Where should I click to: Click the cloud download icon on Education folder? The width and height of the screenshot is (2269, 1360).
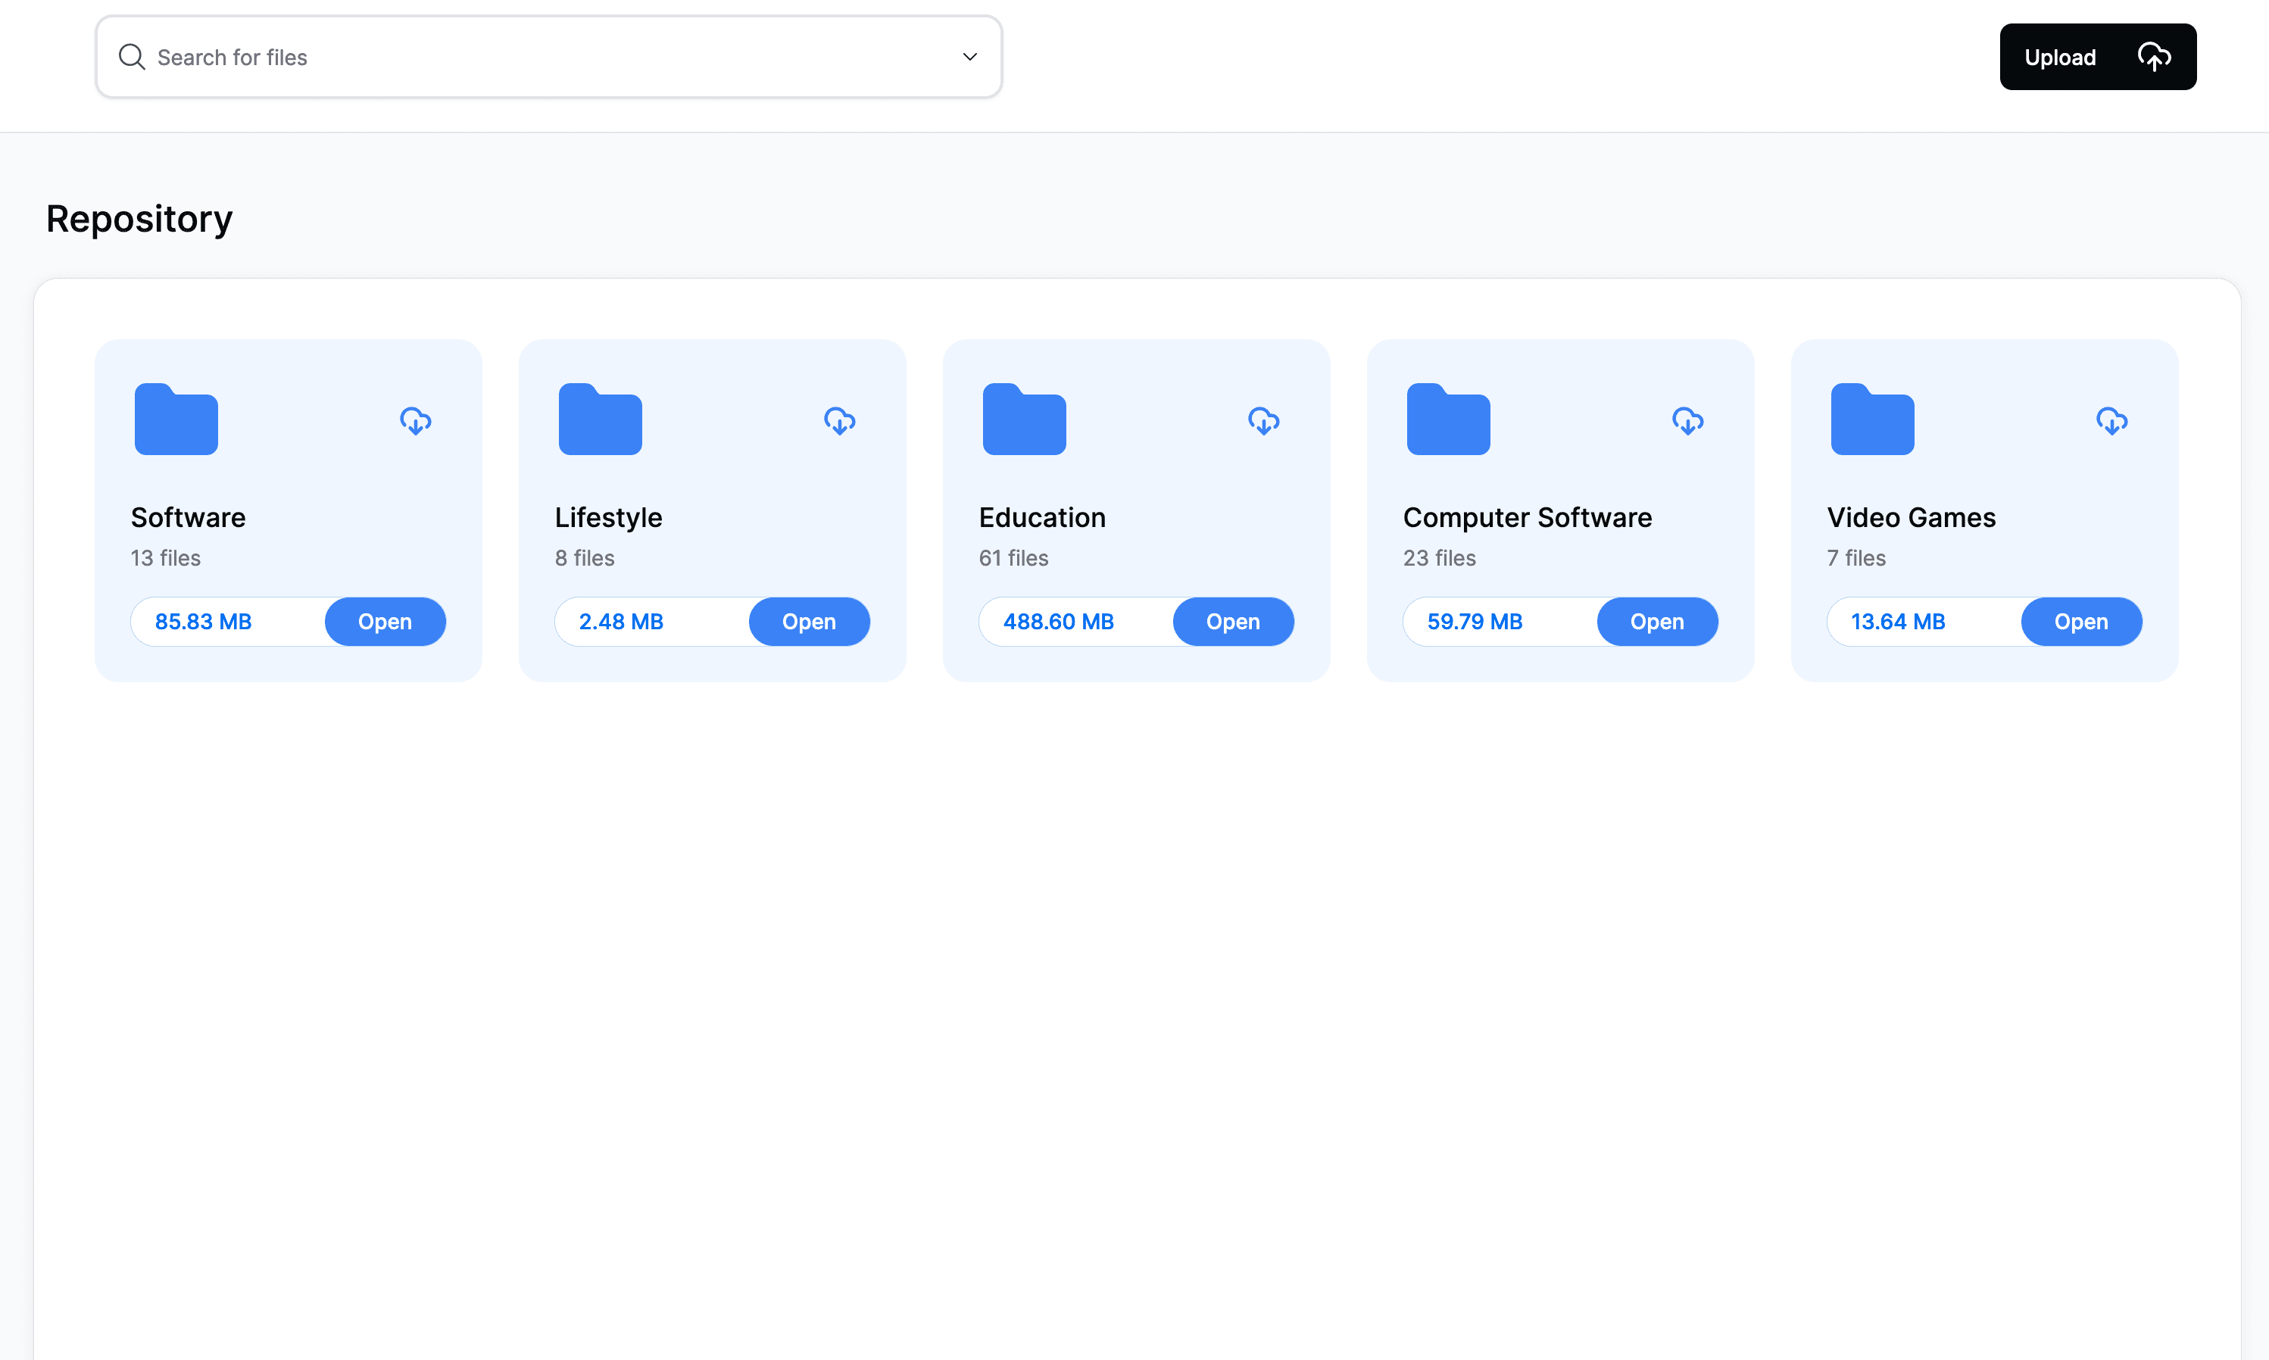point(1262,421)
